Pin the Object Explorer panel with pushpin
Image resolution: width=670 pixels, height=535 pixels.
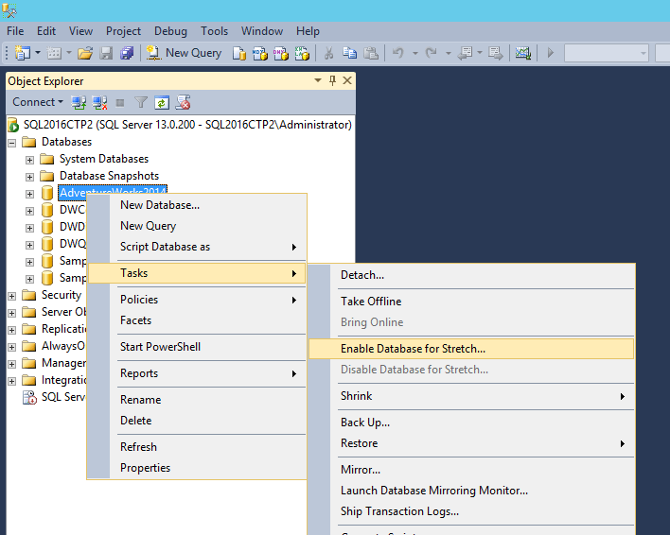(332, 81)
